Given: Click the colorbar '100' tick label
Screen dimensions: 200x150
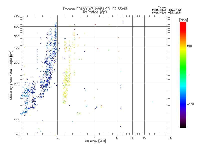Looking at the screenshot, I should [189, 46].
